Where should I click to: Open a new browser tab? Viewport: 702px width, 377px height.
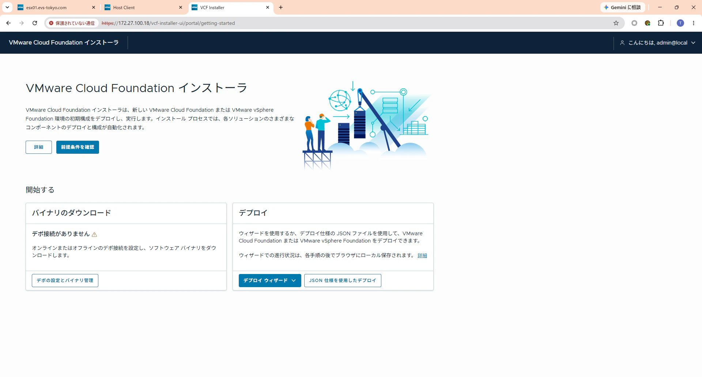281,7
